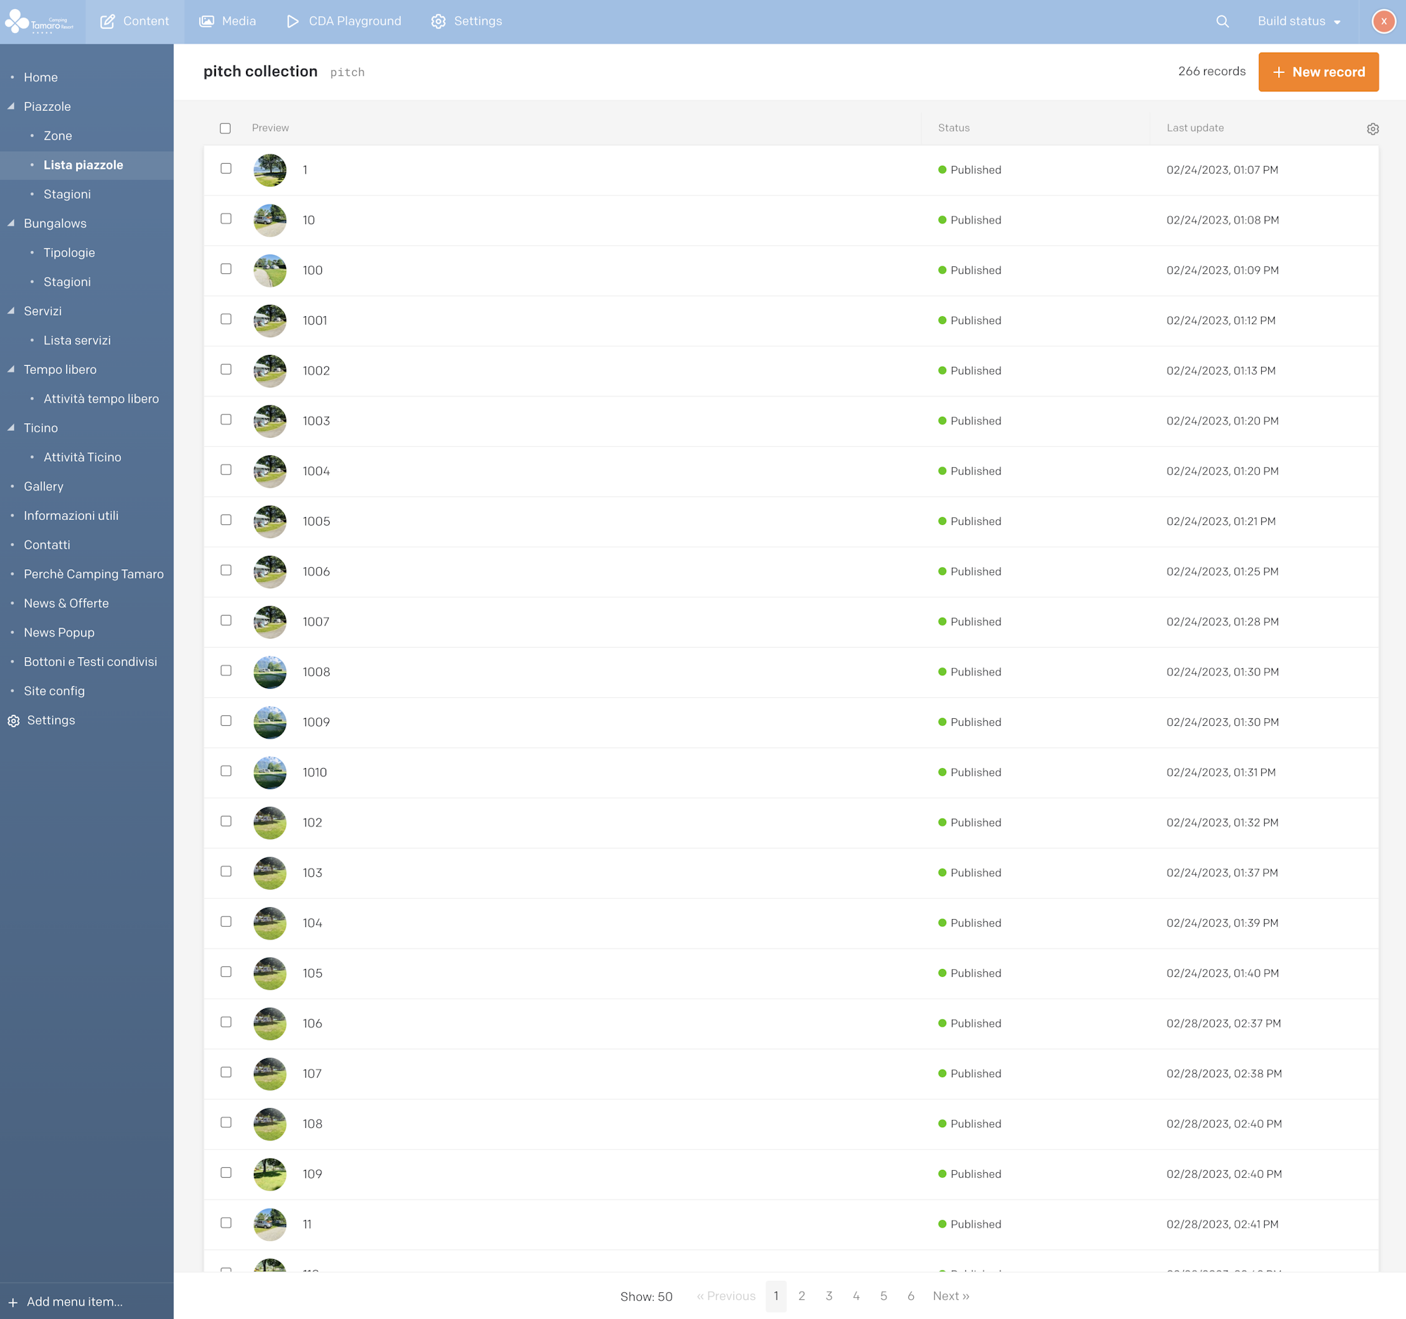Click the sidebar Settings gear icon
This screenshot has height=1319, width=1406.
pos(13,720)
